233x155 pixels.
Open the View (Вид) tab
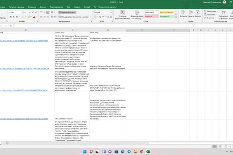[68, 7]
